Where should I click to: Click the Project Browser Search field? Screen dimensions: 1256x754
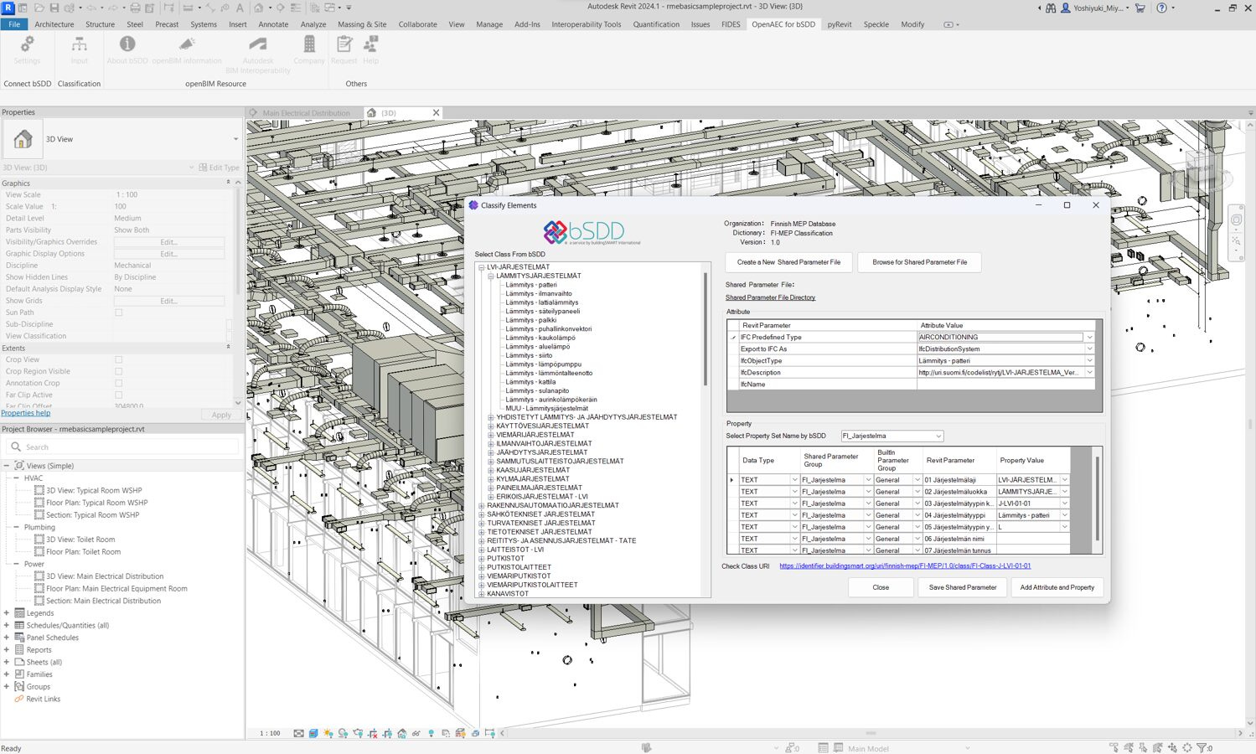coord(122,447)
